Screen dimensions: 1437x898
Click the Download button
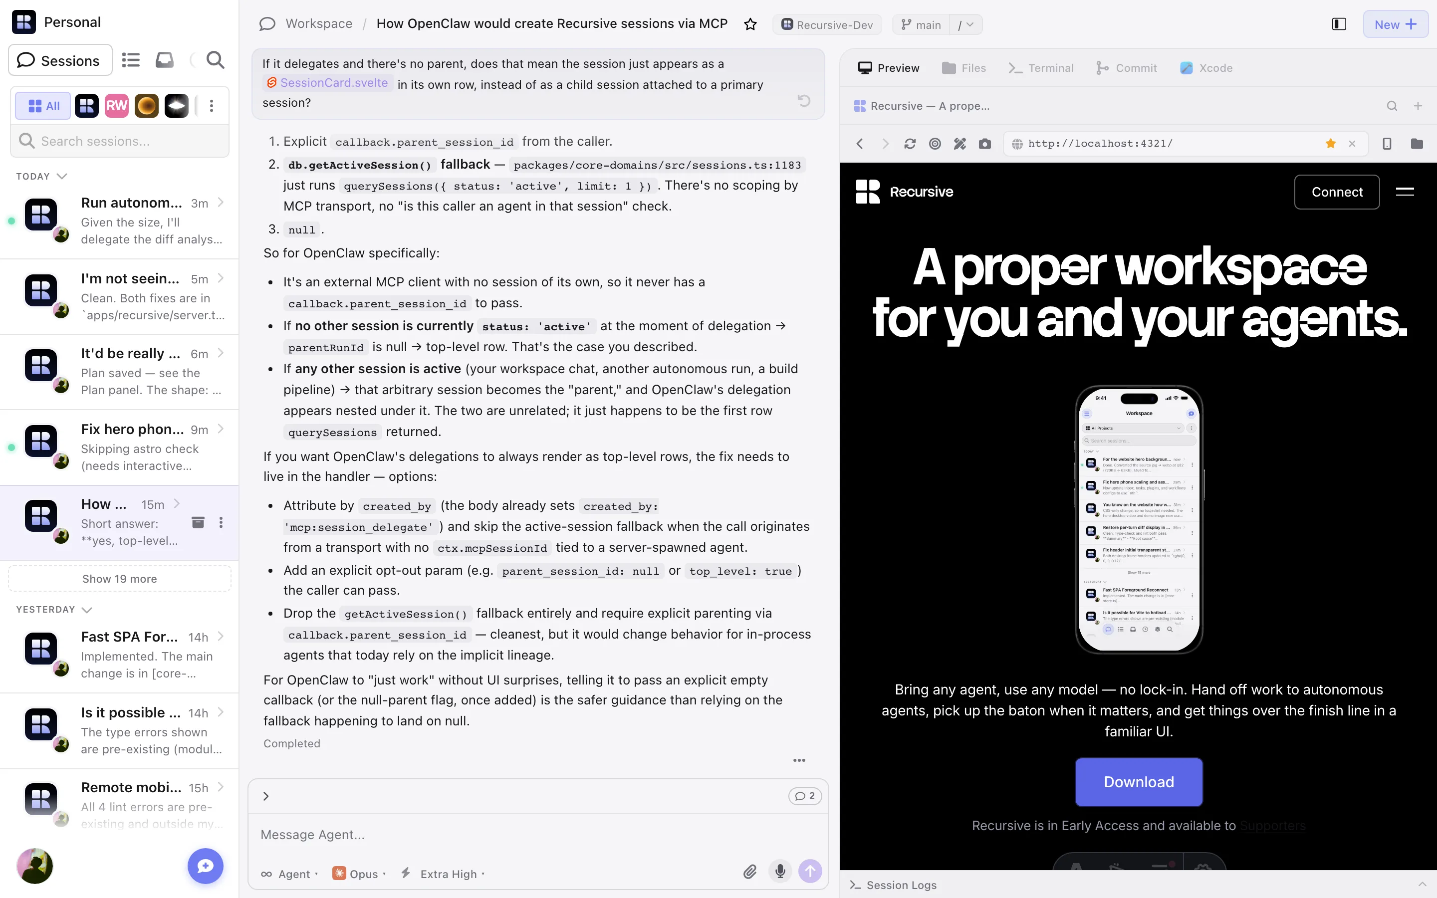point(1138,782)
